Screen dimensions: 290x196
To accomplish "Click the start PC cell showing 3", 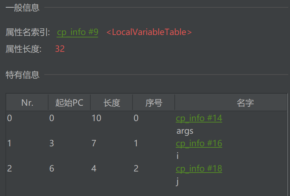I will (52, 143).
